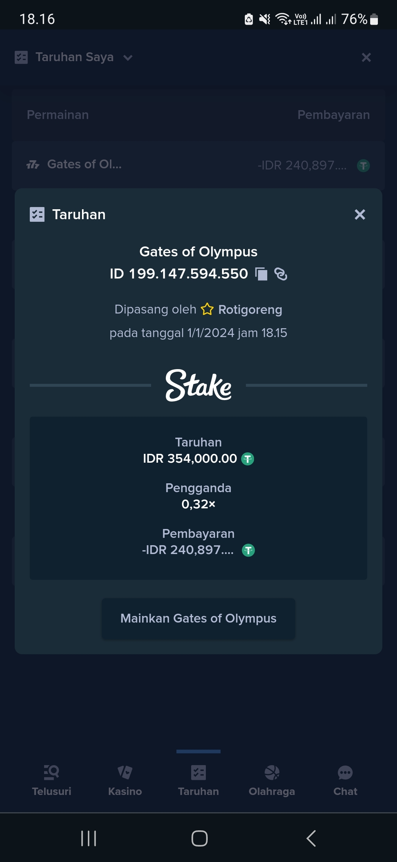
Task: Close the Taruhan Saya panel
Action: click(x=366, y=57)
